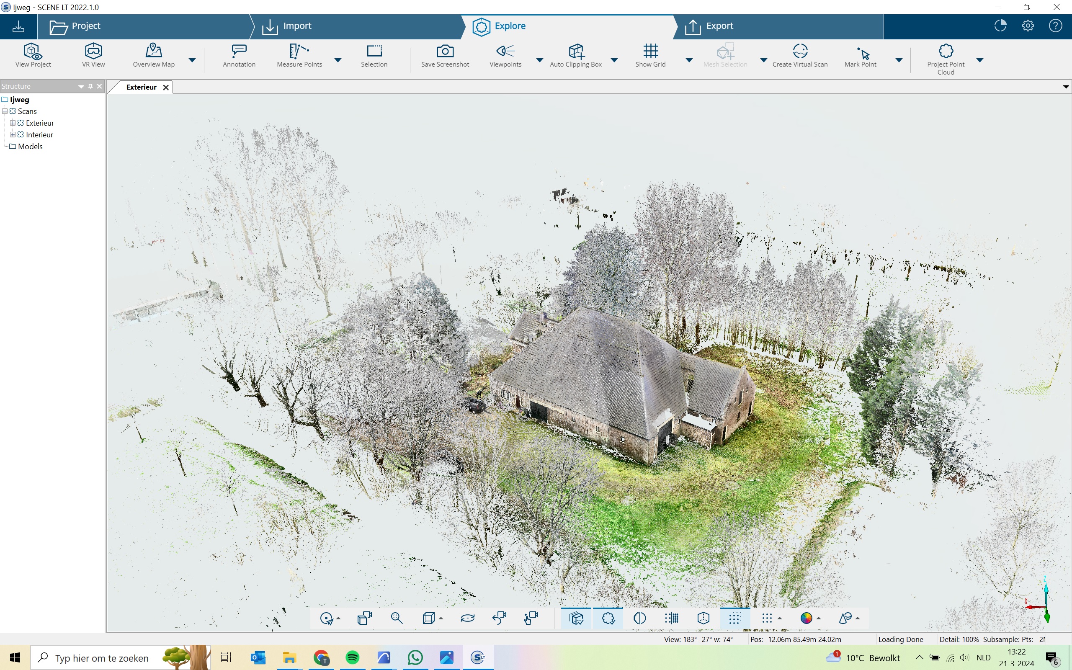
Task: Toggle the project point cloud display button
Action: pos(608,618)
